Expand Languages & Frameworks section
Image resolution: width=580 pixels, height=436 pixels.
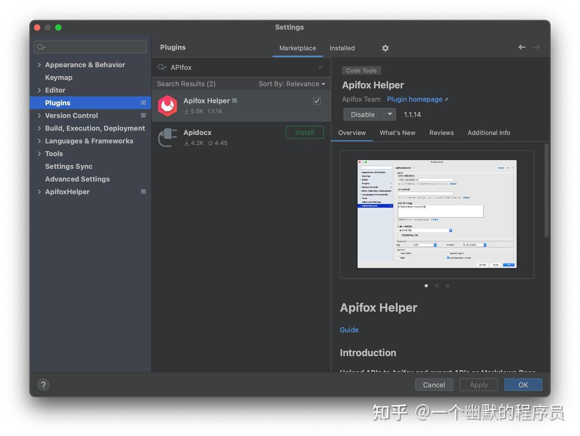(39, 141)
